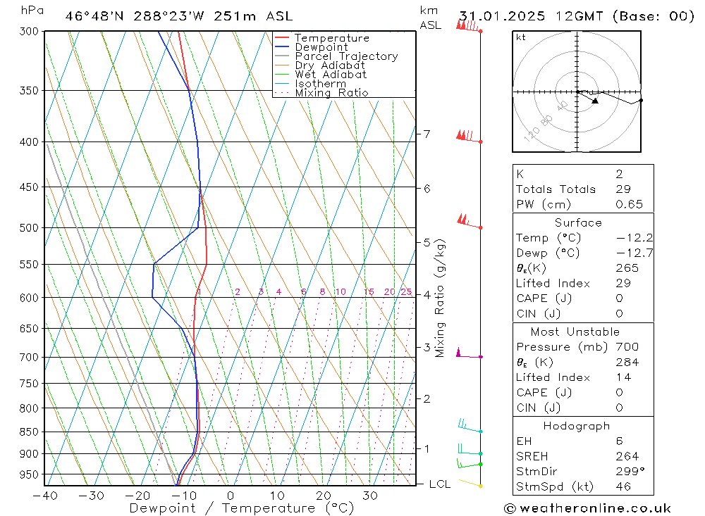705x516 pixels.
Task: Click the mixing ratio label 25
Action: point(406,292)
